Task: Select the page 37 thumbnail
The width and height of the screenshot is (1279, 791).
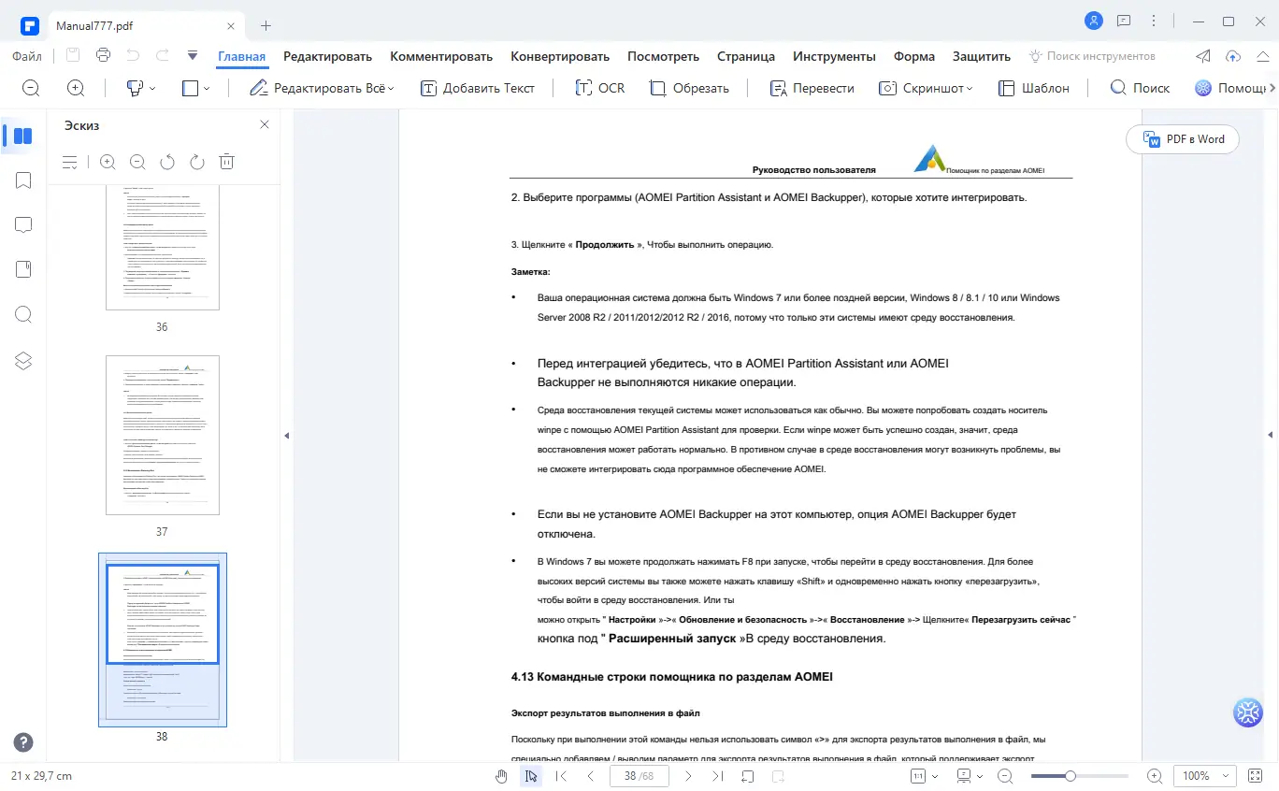Action: (162, 435)
